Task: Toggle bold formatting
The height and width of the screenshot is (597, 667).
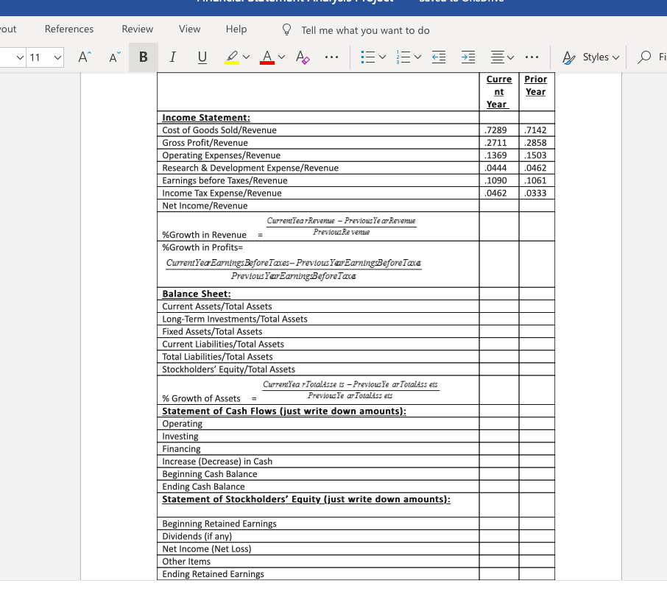Action: pos(143,57)
